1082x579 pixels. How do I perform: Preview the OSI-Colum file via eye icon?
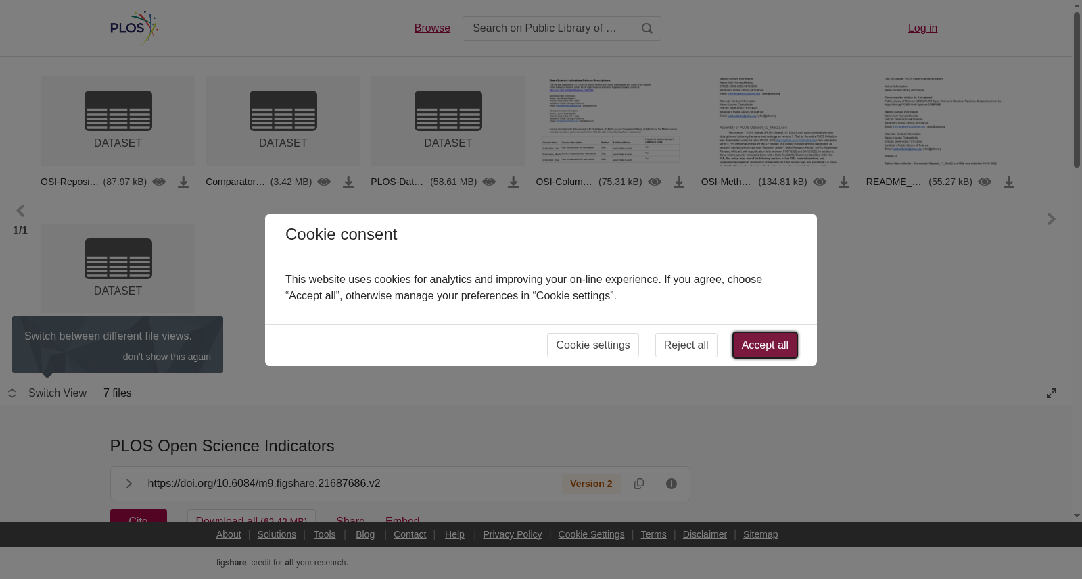(655, 182)
